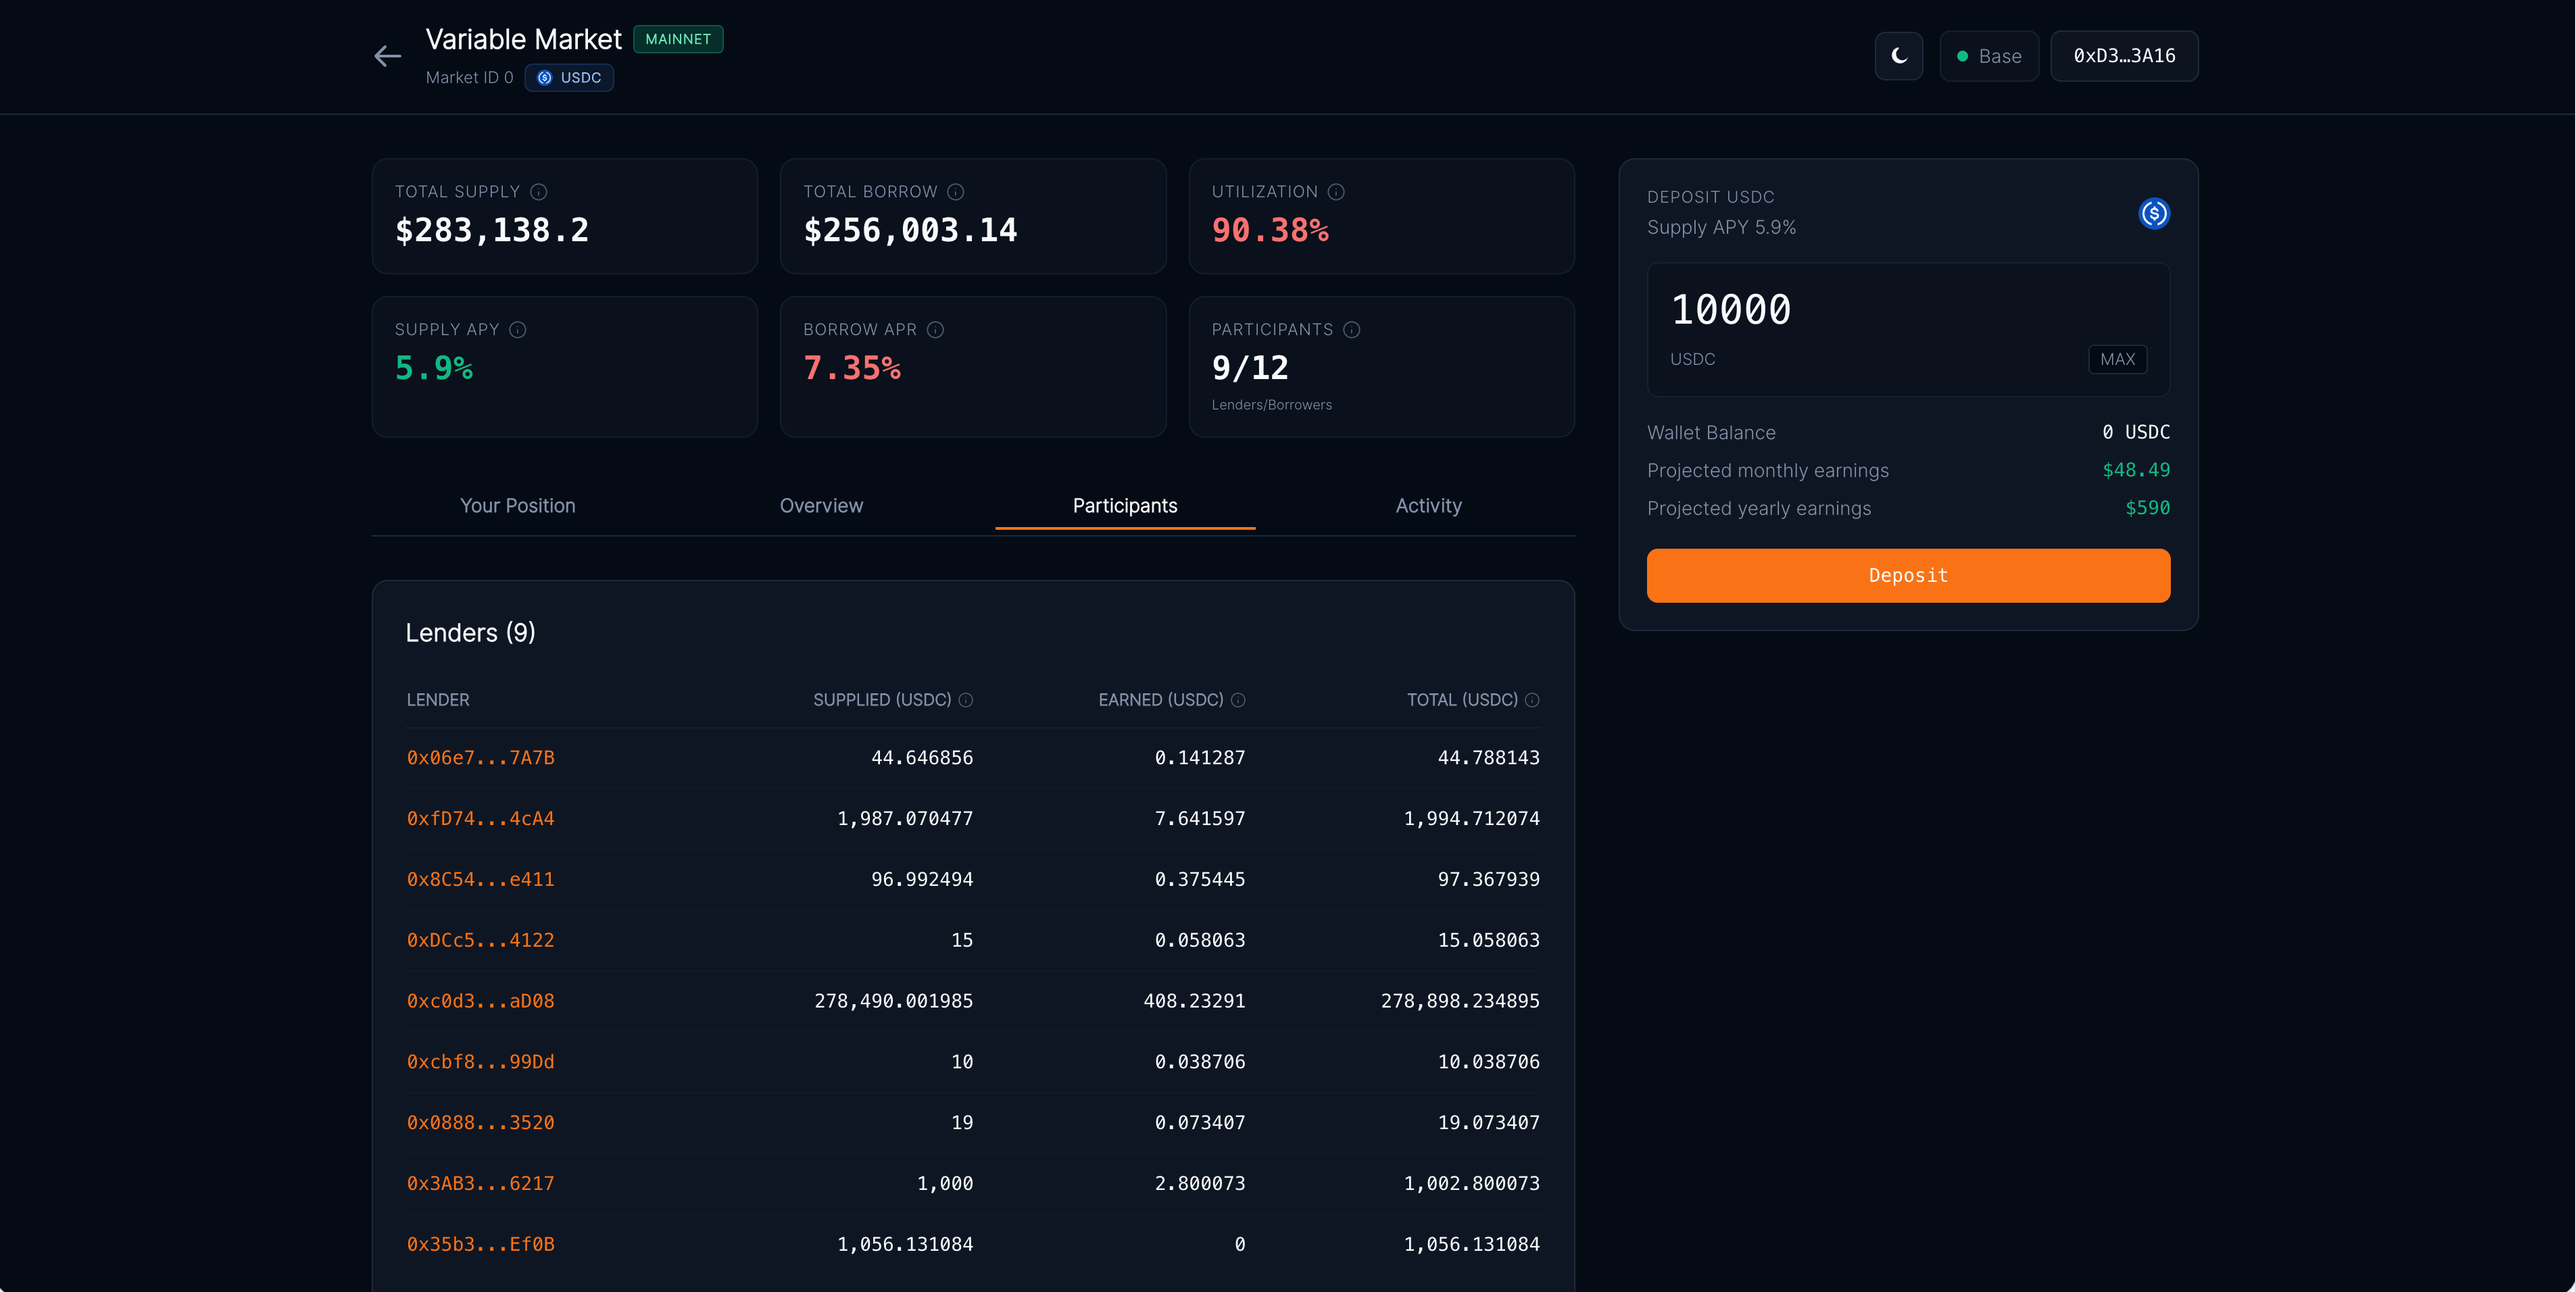
Task: Click the USDC badge under Variable Market
Action: point(569,78)
